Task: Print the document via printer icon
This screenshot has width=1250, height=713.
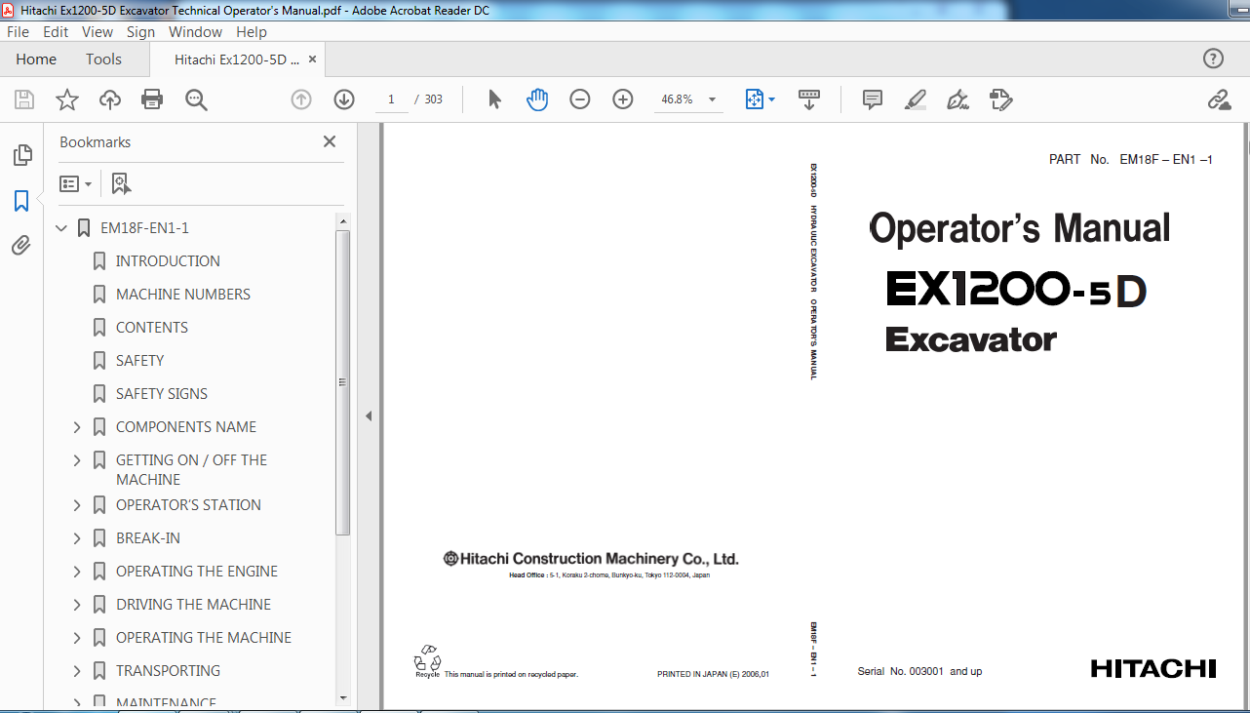Action: pyautogui.click(x=152, y=99)
